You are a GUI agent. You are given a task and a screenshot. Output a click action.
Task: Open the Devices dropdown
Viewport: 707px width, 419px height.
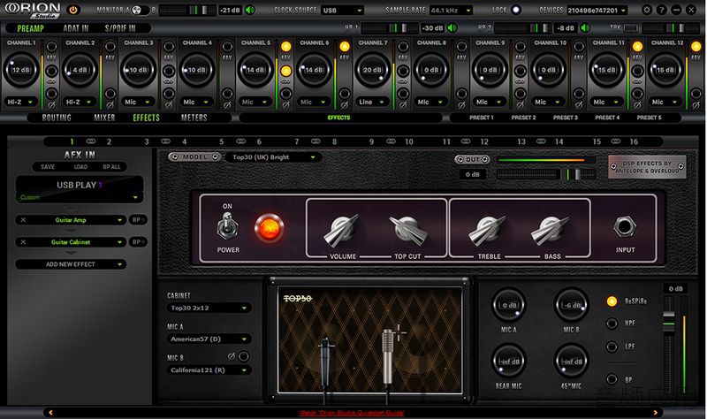597,10
